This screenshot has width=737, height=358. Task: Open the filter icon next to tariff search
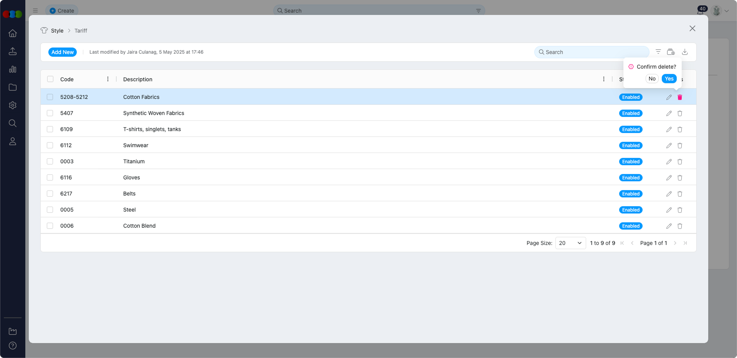click(x=658, y=52)
